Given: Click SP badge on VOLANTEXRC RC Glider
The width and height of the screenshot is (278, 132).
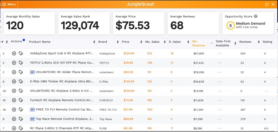Looking at the screenshot, I should point(33,72).
